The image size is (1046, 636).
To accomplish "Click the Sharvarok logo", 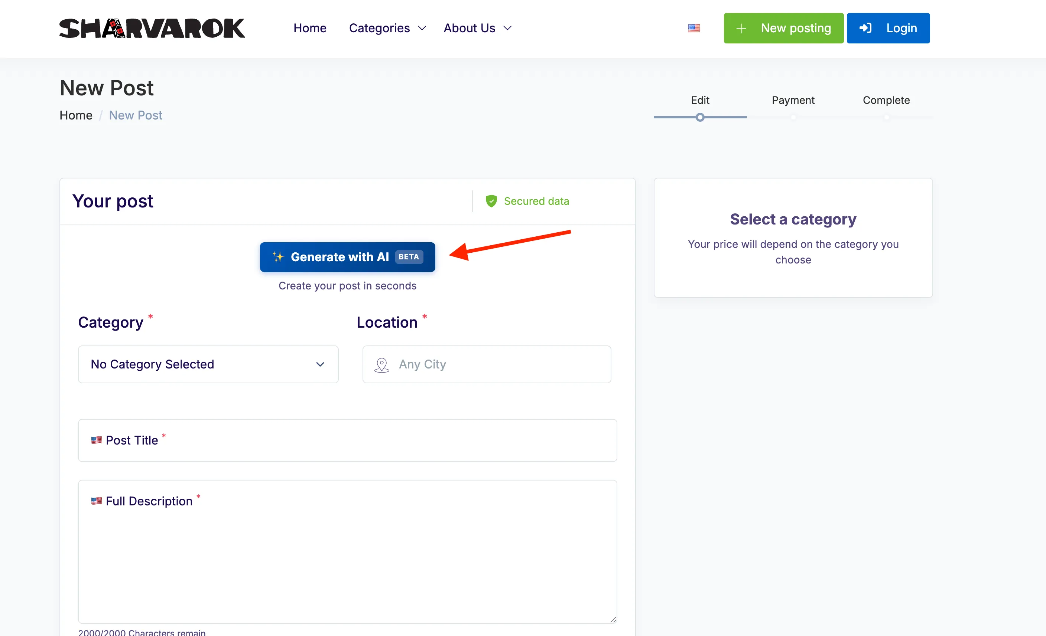I will coord(152,28).
